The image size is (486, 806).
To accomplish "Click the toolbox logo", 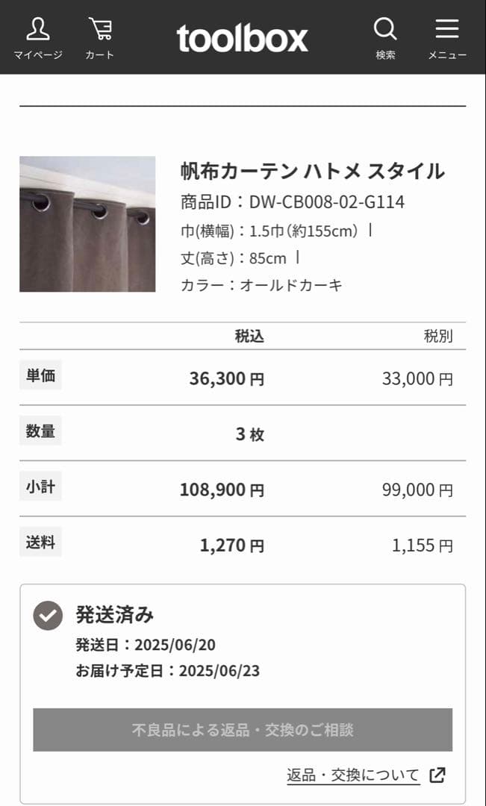I will 242,37.
